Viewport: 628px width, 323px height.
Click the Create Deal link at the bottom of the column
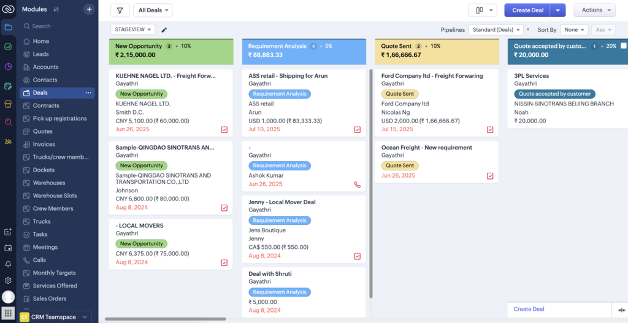pyautogui.click(x=529, y=309)
